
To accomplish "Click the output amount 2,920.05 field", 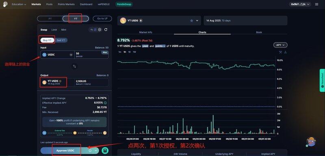I will click(x=91, y=82).
